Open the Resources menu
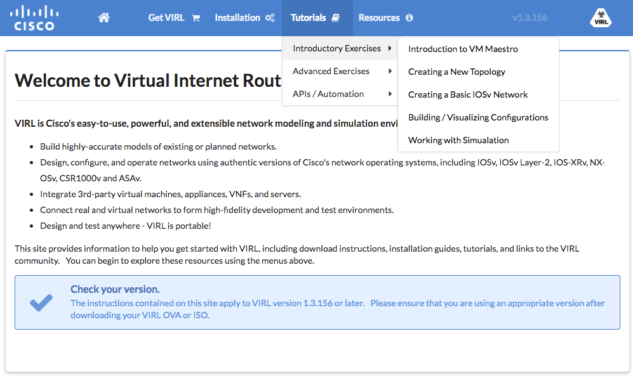The image size is (633, 381). pos(379,18)
